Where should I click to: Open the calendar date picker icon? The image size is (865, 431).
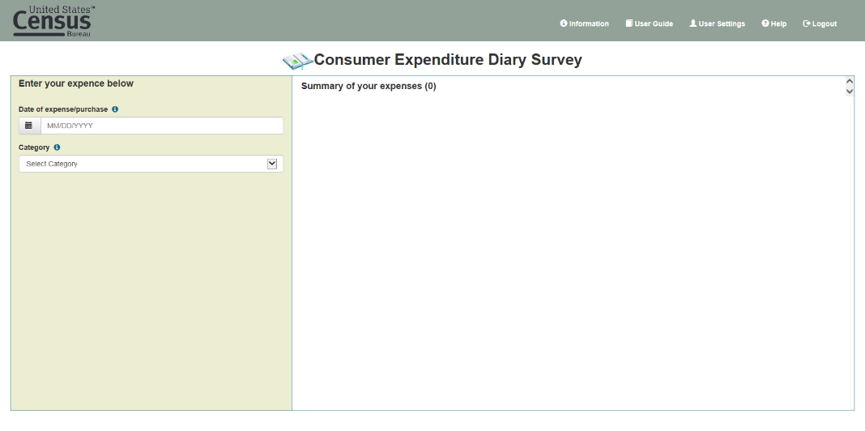pos(29,126)
